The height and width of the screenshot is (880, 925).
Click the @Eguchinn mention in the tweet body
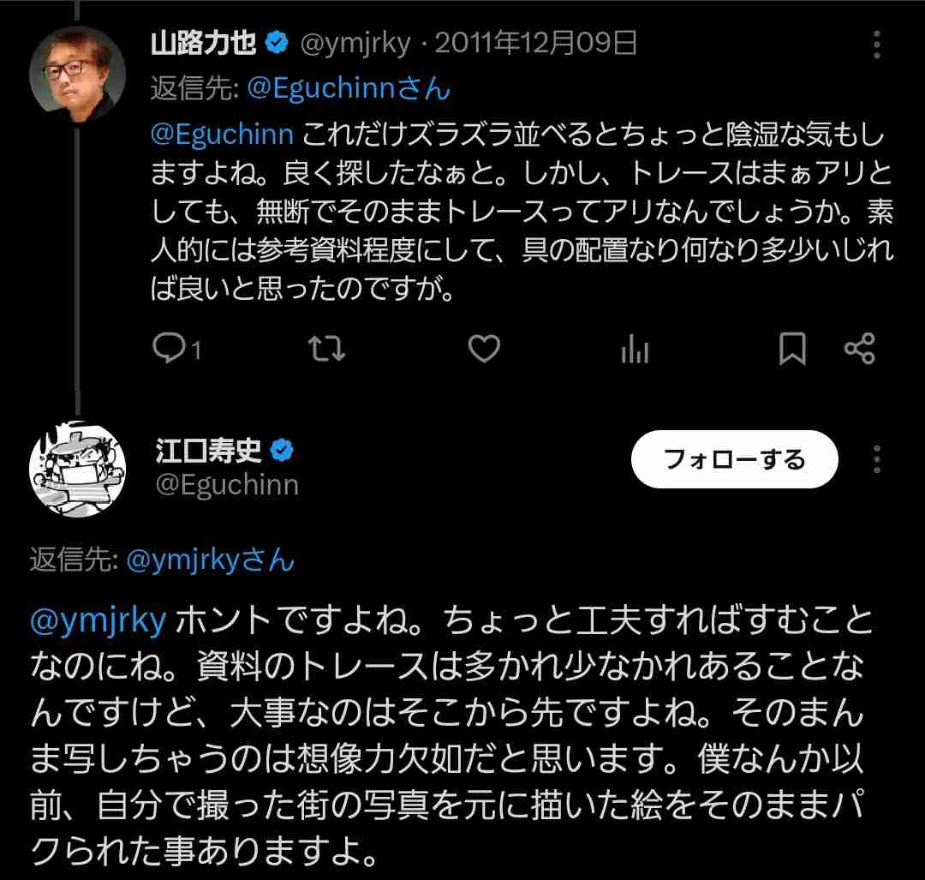[223, 135]
